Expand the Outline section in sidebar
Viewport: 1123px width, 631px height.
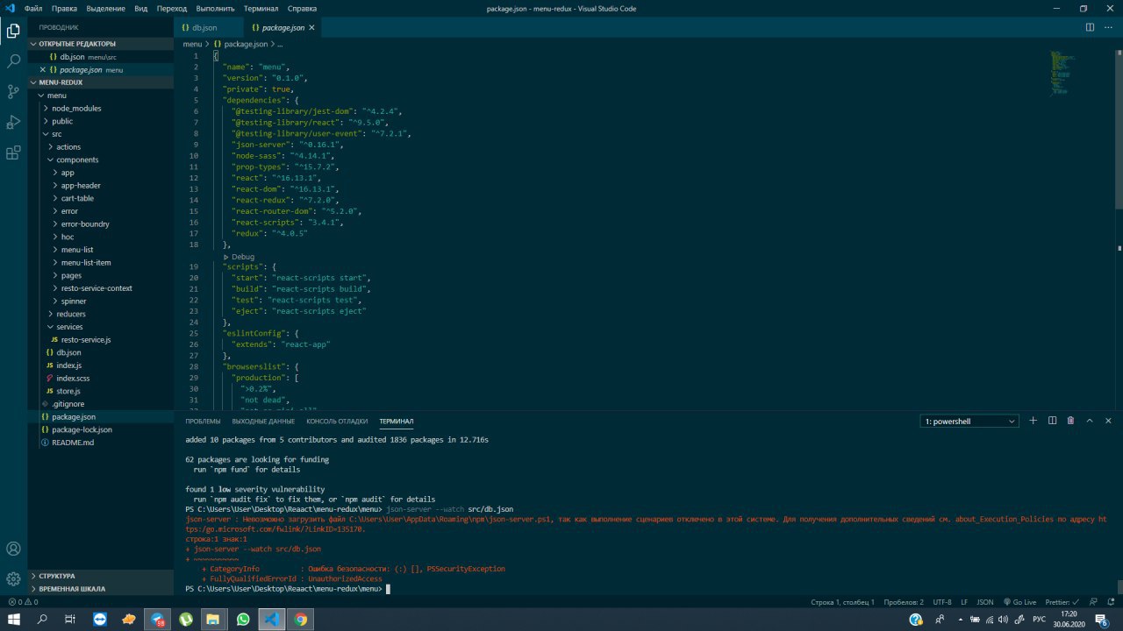click(x=101, y=576)
